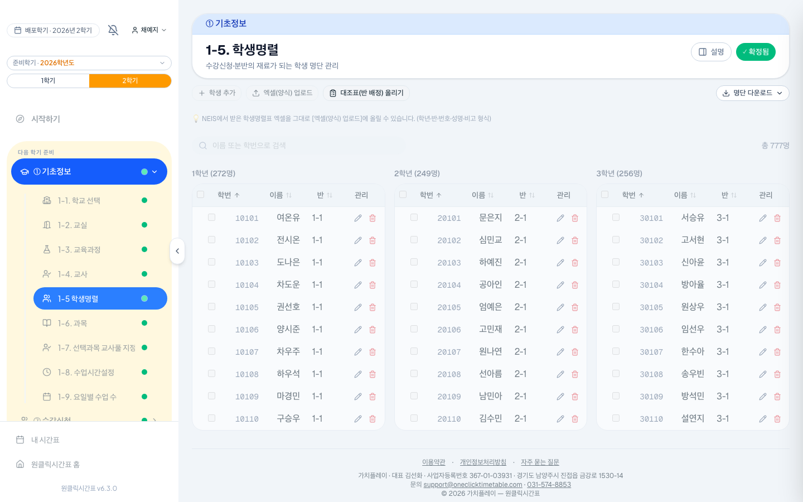
Task: Delete student 신아윤 with trash icon
Action: pyautogui.click(x=777, y=263)
